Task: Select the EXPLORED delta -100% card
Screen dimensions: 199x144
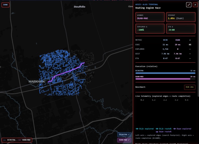Action: [150, 29]
